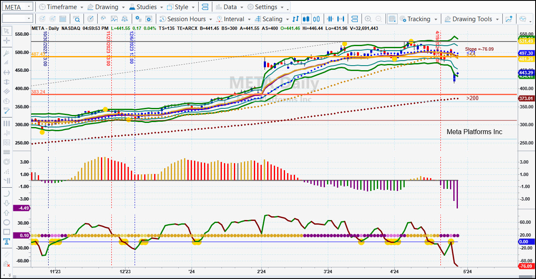Select the arrow pointer tool
536x279 pixels.
(6, 31)
